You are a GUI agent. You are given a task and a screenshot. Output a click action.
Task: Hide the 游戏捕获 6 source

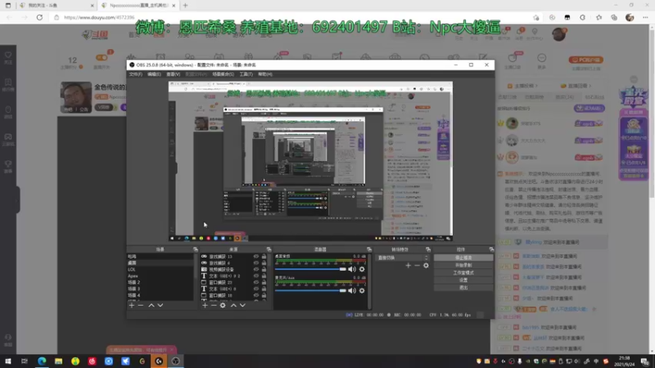[x=256, y=263]
